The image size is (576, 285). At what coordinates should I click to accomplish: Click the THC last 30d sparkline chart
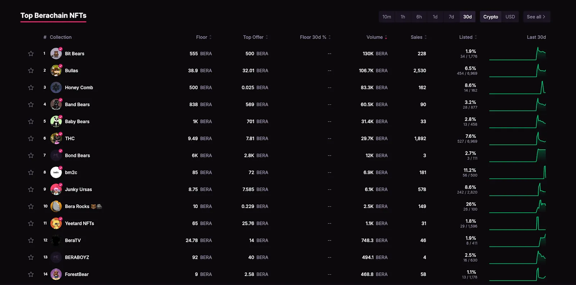pyautogui.click(x=518, y=139)
